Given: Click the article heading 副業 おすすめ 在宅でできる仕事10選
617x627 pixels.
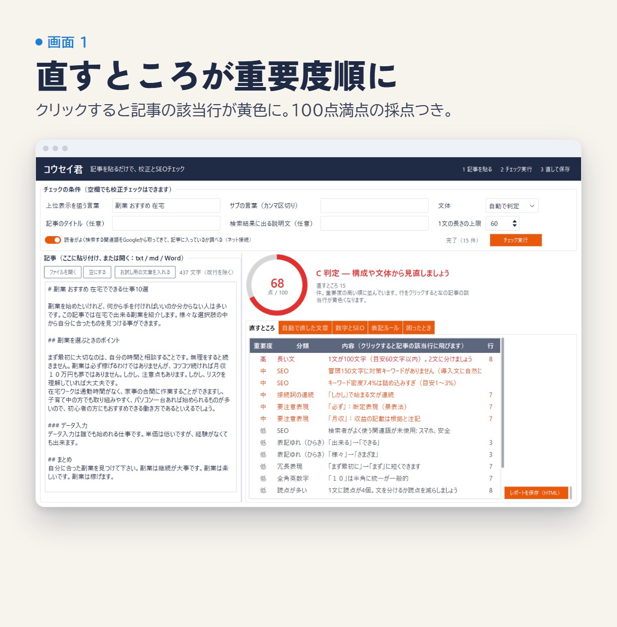Looking at the screenshot, I should [x=98, y=289].
